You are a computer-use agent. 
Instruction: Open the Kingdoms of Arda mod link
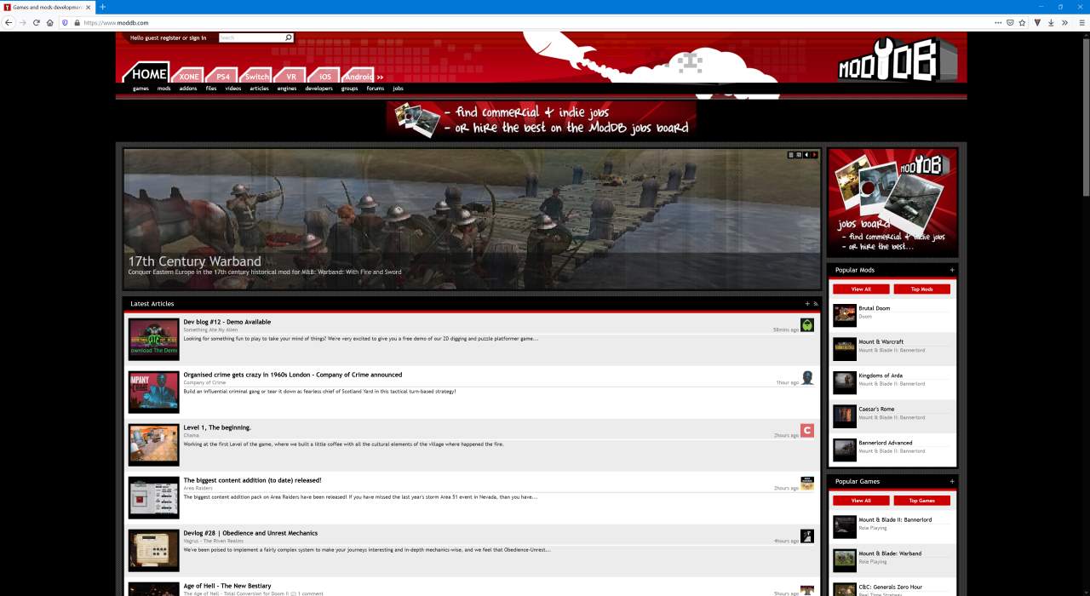pyautogui.click(x=881, y=375)
